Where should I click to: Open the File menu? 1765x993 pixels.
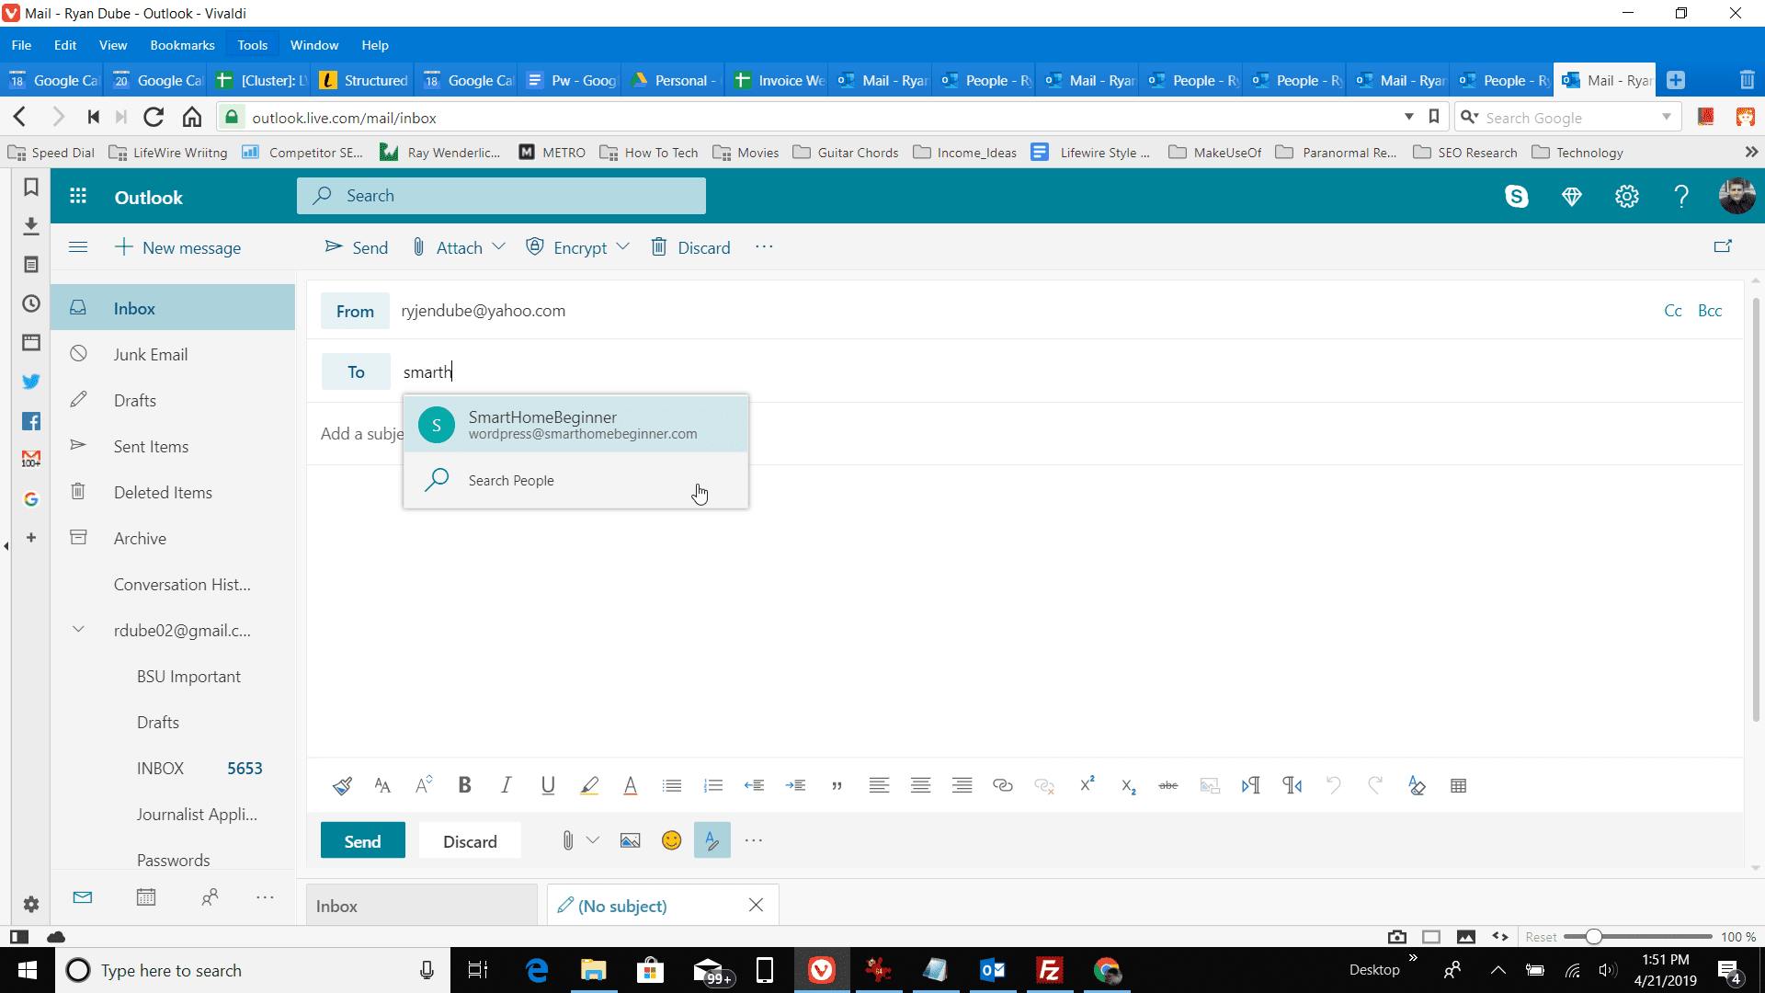click(x=20, y=45)
